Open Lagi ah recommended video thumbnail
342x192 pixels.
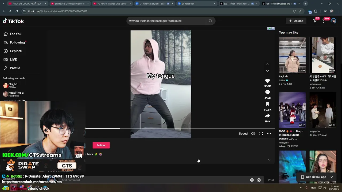(x=292, y=55)
